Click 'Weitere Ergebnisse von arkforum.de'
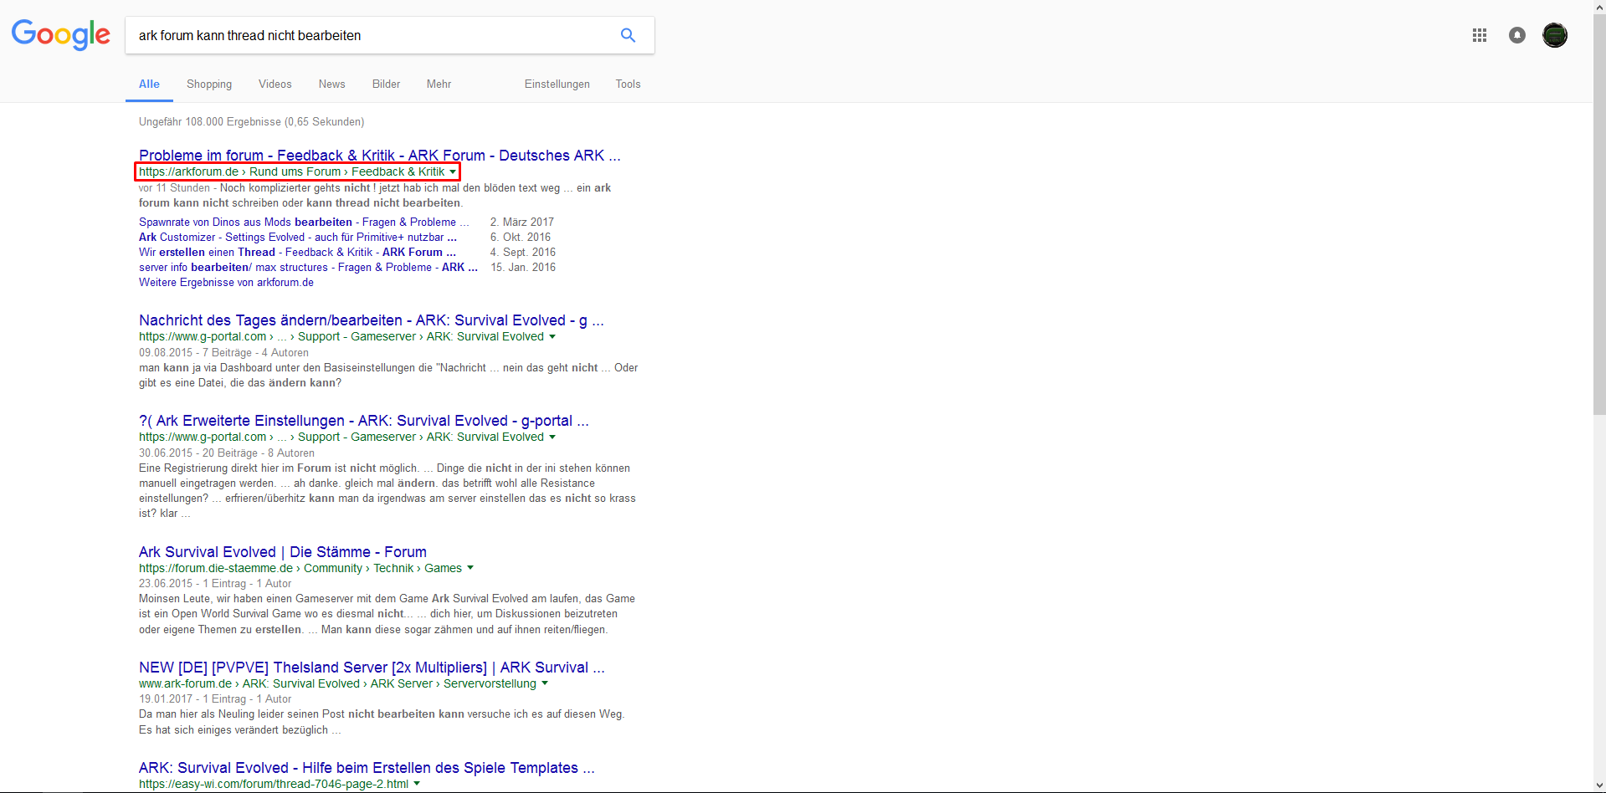The height and width of the screenshot is (793, 1606). point(226,282)
